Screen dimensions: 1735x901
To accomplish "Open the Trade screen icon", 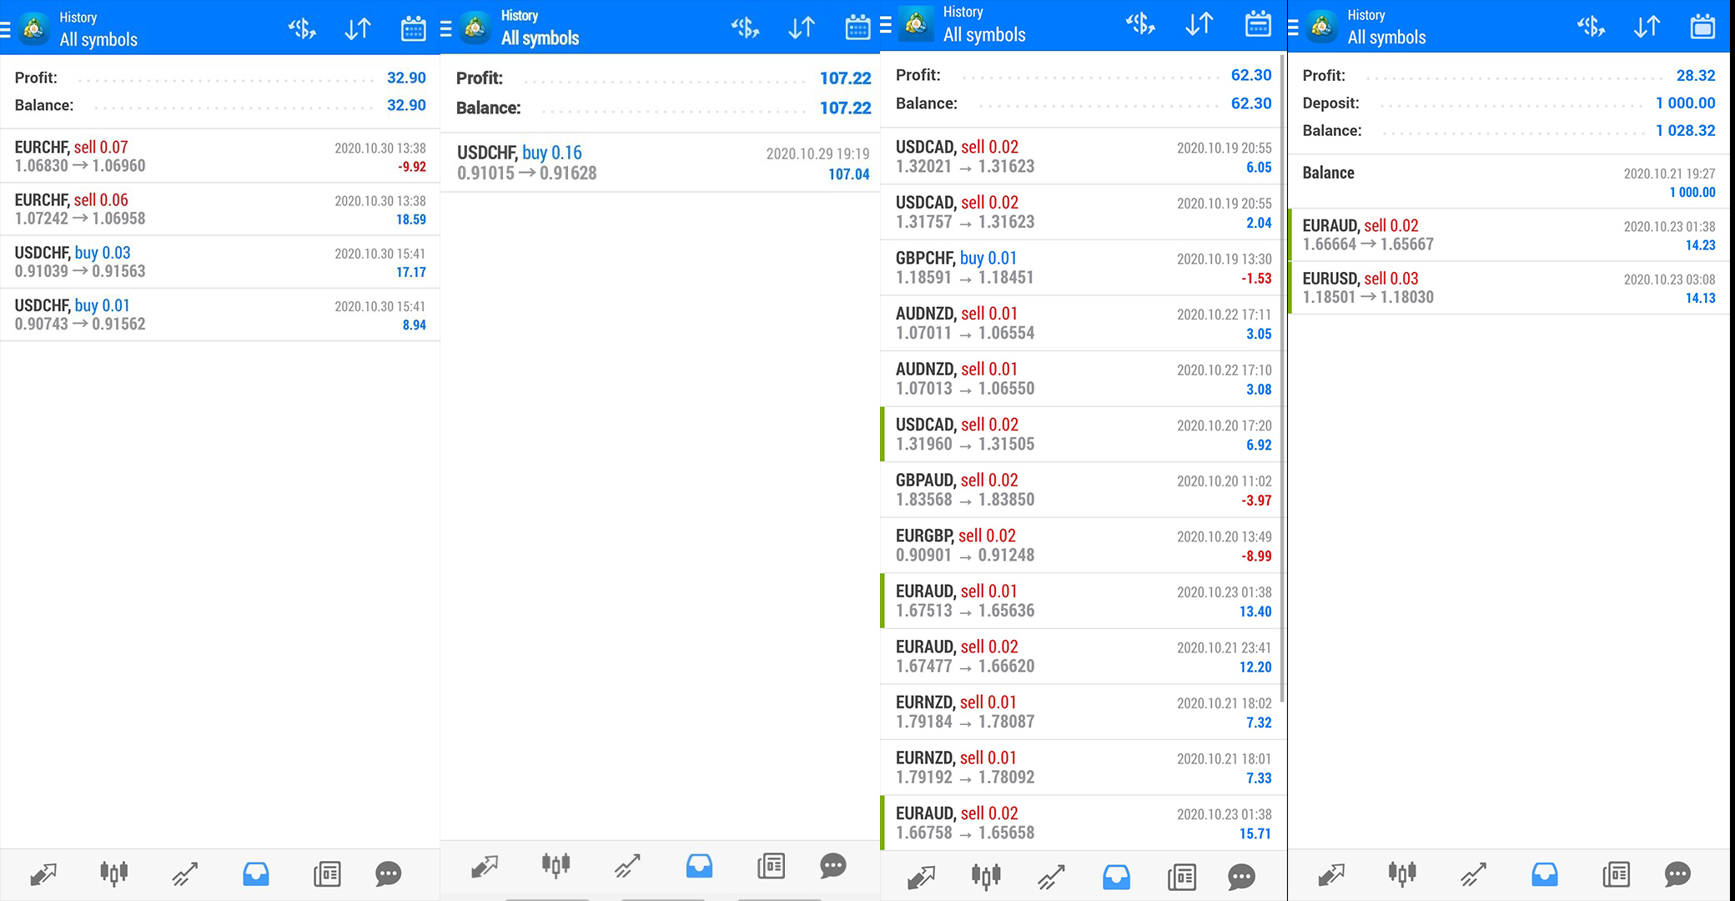I will [184, 874].
